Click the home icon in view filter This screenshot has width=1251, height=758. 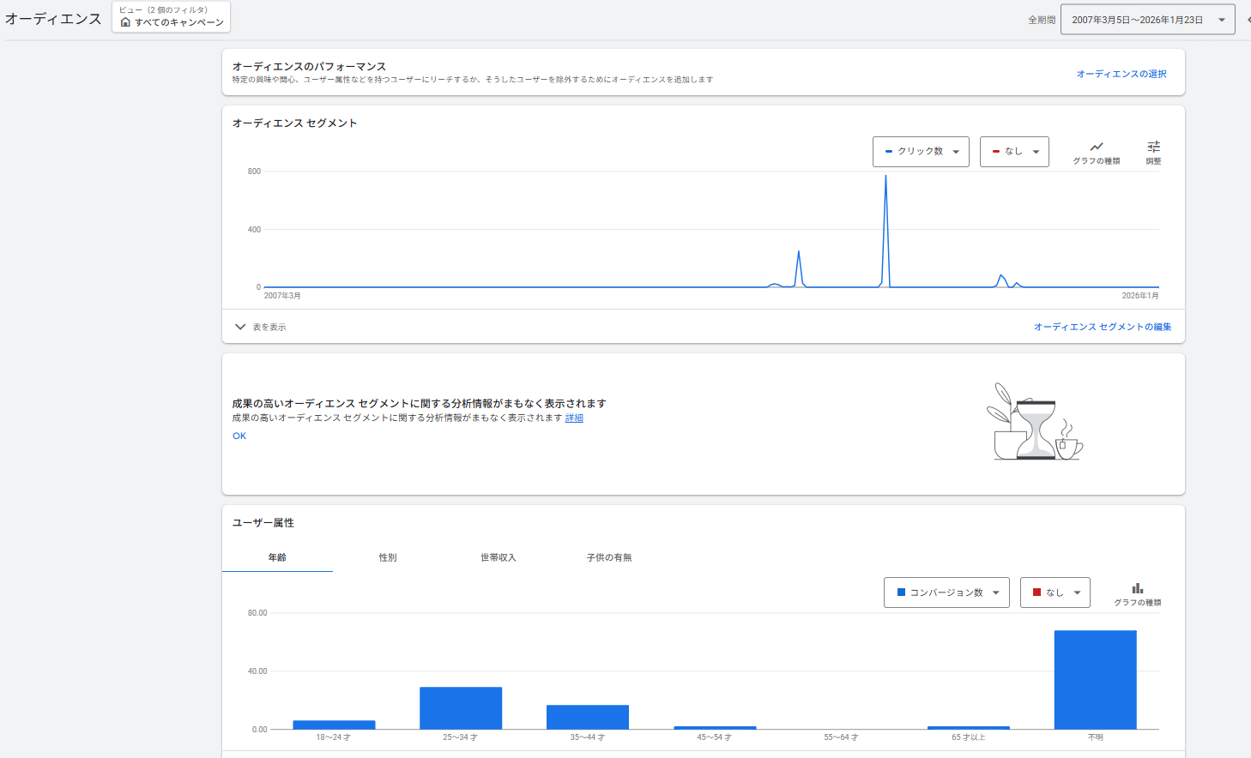tap(125, 22)
